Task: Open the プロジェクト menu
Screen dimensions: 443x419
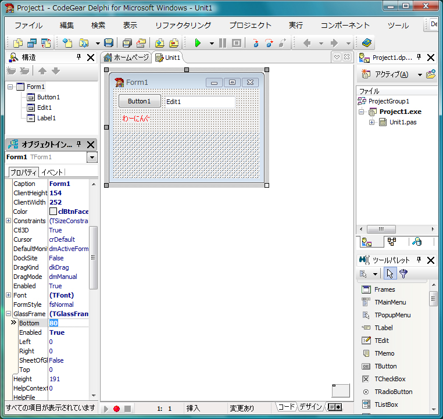Action: point(250,26)
